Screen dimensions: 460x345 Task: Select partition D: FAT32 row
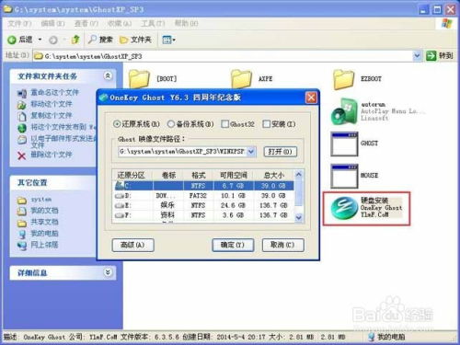tap(203, 195)
